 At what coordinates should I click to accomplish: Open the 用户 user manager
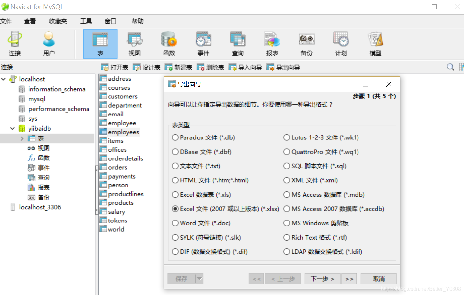pyautogui.click(x=49, y=44)
